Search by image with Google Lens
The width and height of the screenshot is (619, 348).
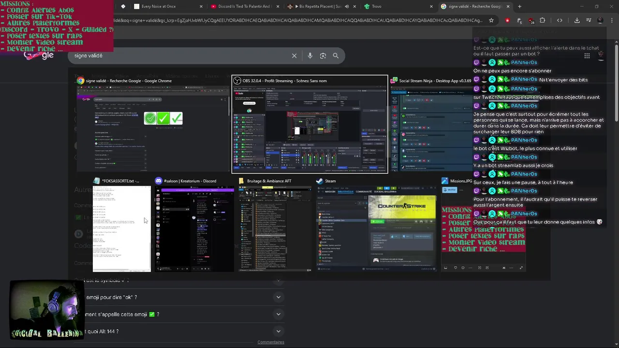[323, 56]
